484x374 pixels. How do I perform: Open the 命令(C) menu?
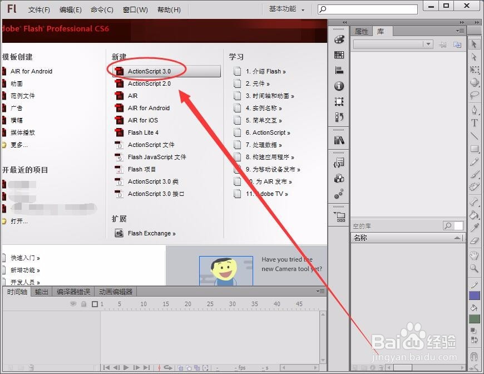[x=102, y=10]
